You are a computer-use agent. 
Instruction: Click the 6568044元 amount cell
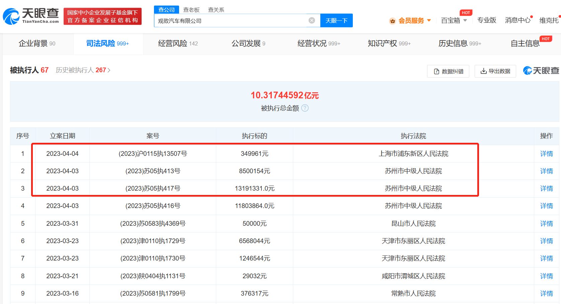point(255,241)
